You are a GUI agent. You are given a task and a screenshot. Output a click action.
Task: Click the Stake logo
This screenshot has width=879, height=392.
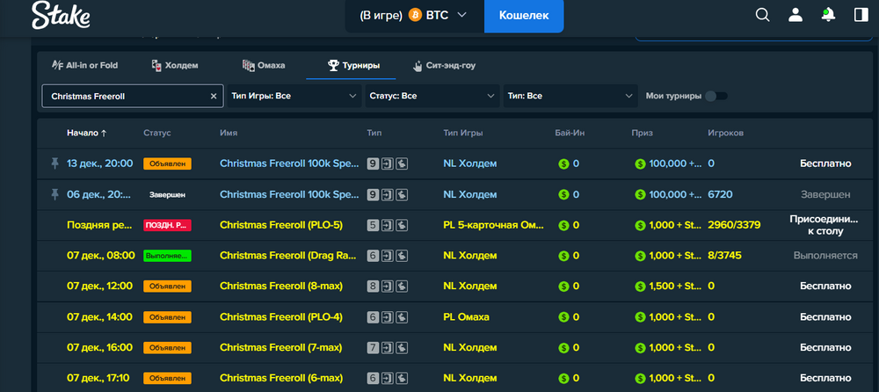60,16
